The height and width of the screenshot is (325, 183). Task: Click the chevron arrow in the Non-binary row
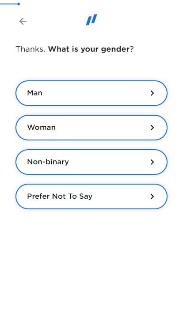(x=152, y=162)
